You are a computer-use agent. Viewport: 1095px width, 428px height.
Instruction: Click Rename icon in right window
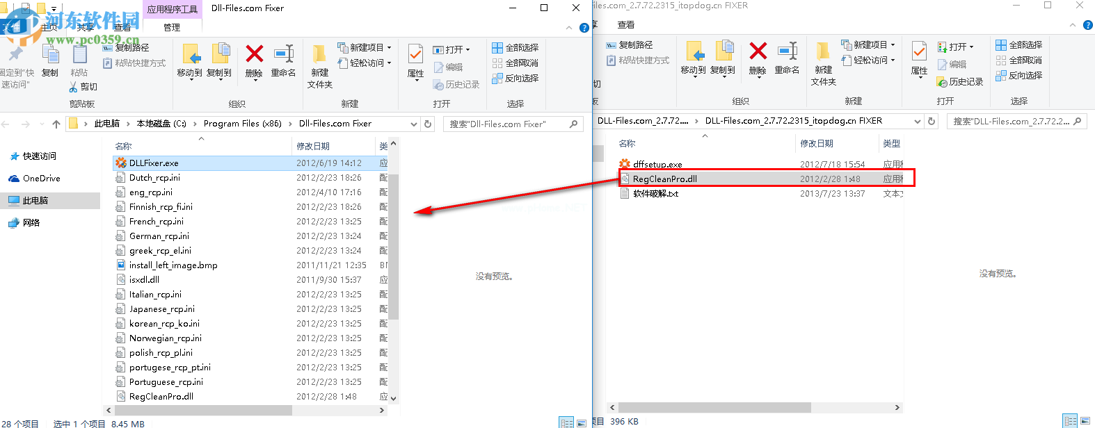[787, 58]
